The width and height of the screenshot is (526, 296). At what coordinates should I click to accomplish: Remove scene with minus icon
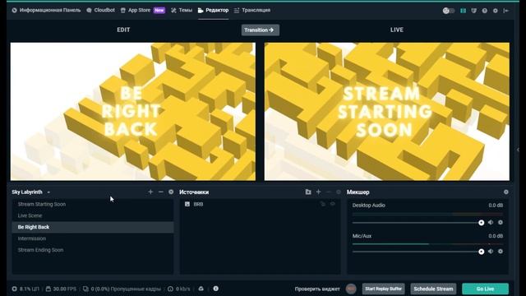click(161, 192)
